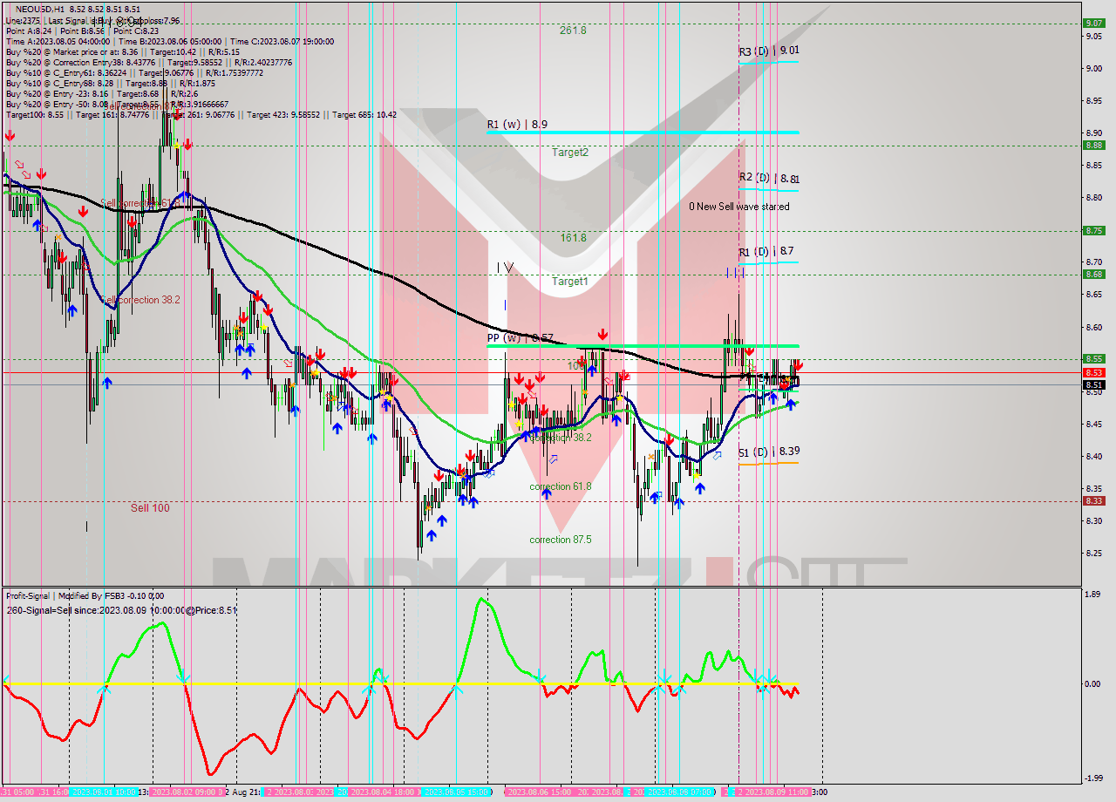This screenshot has width=1116, height=802.
Task: Click the red 8.53 price tag on axis
Action: [x=1093, y=372]
